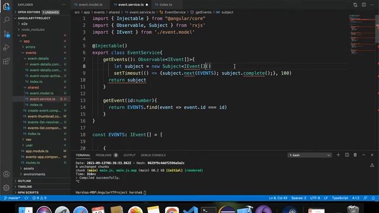Expand the node_modules folder
Screen dimensions: 379x213
(33, 30)
